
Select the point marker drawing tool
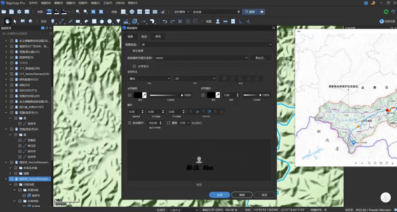pos(53,21)
